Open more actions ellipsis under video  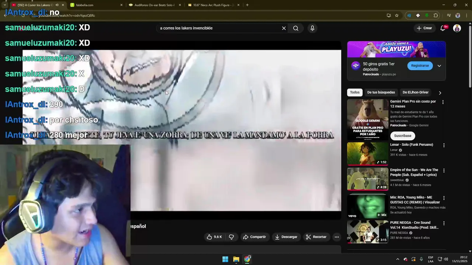[x=337, y=237]
